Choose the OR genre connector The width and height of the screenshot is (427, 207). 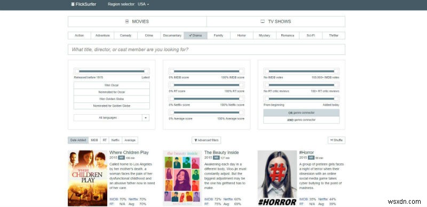click(x=301, y=113)
